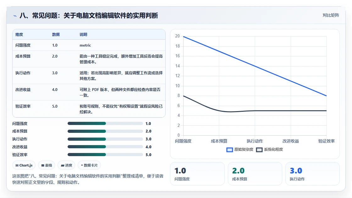Click the 问题强度 x-axis label on chart
The height and width of the screenshot is (198, 352).
183,141
